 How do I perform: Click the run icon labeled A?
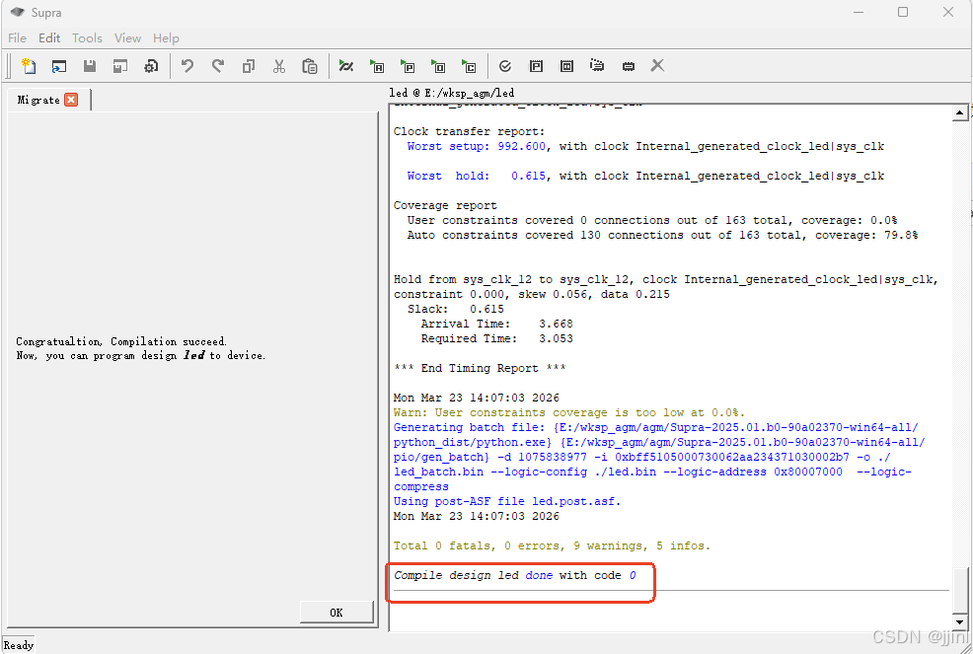pyautogui.click(x=377, y=66)
